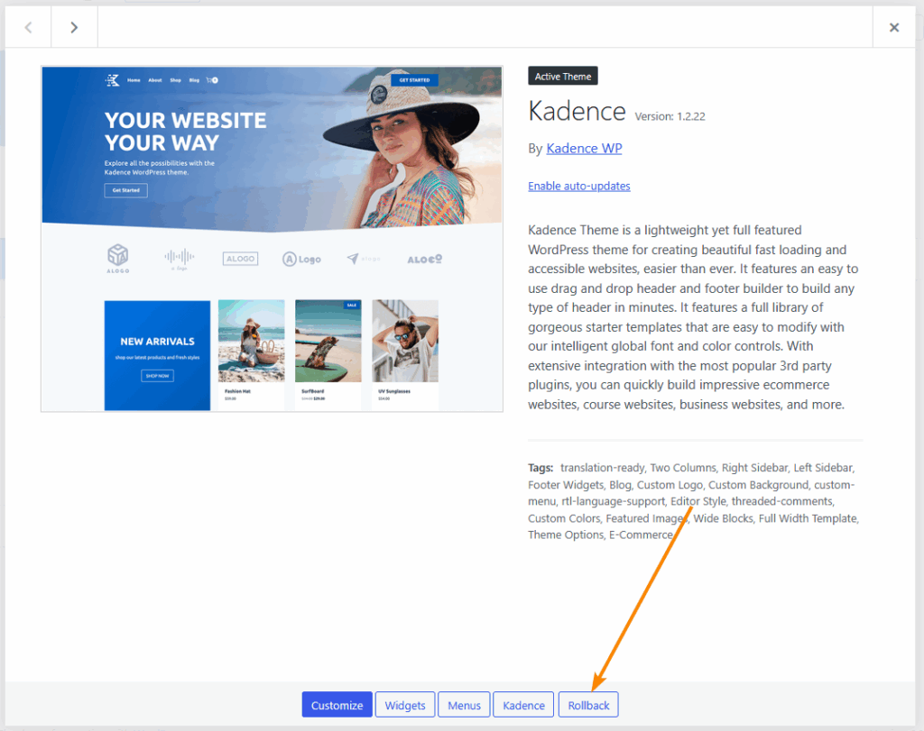This screenshot has height=731, width=924.
Task: Enable auto-updates for Kadence theme
Action: 578,186
